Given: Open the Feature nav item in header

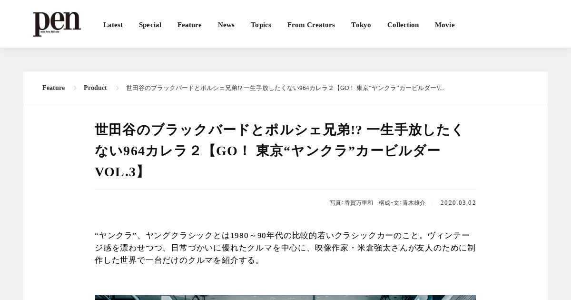Looking at the screenshot, I should pos(189,25).
